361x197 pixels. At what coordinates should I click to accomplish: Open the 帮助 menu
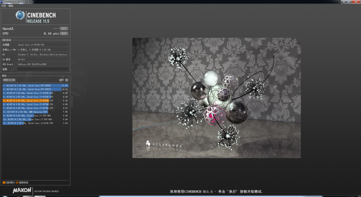(11, 6)
